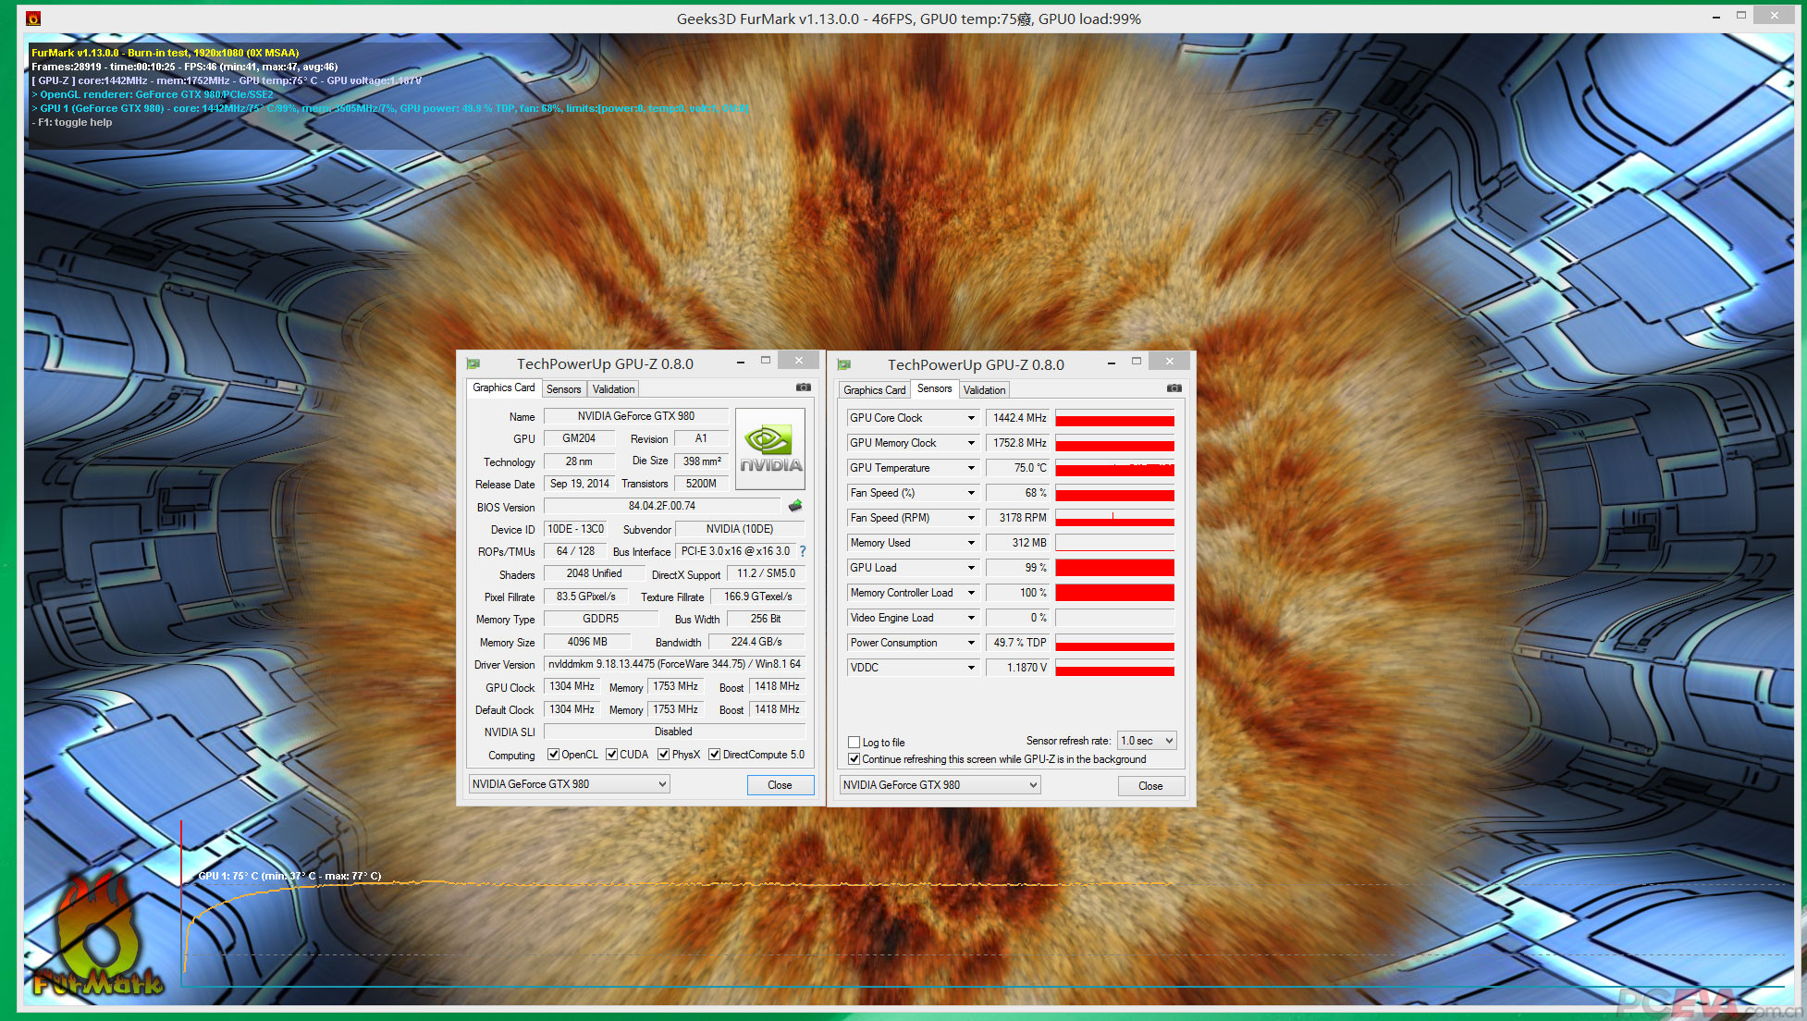Image resolution: width=1807 pixels, height=1021 pixels.
Task: Click the Fan Speed (RPM) graph
Action: click(x=1115, y=518)
